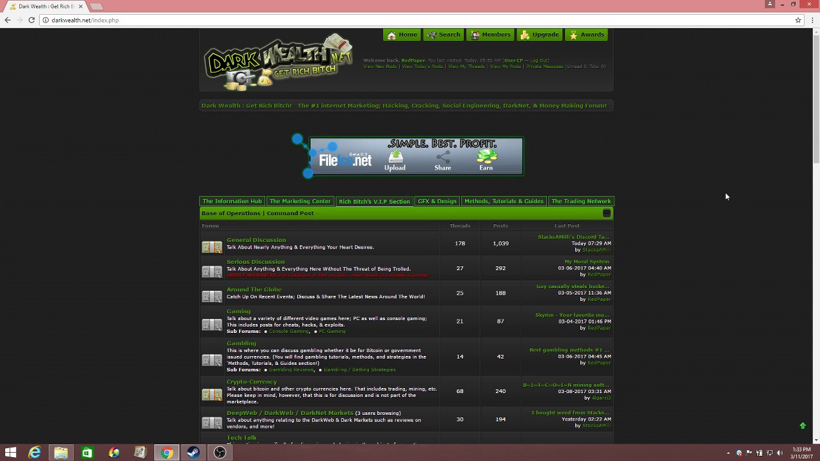Open the Home navigation button
This screenshot has width=820, height=461.
tap(402, 35)
